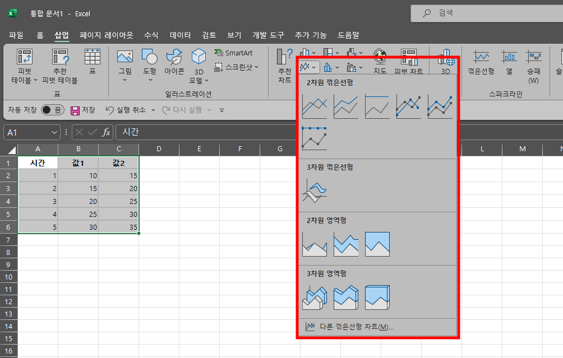Click cell C1 containing 값2
This screenshot has height=358, width=563.
click(x=118, y=163)
